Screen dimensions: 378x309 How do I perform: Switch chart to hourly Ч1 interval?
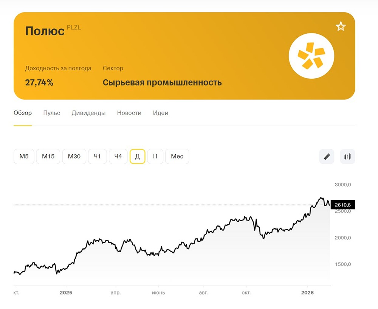click(97, 156)
